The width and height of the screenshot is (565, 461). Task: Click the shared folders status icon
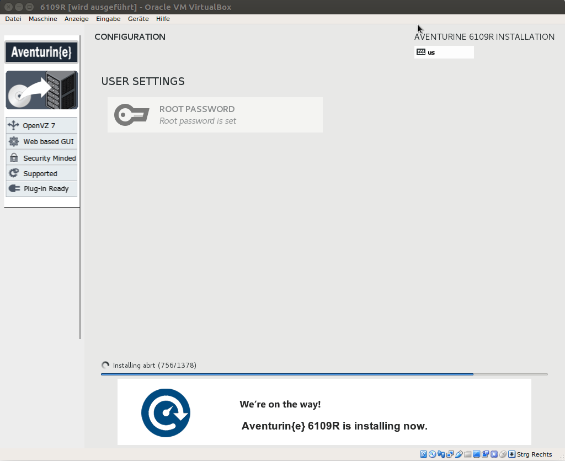point(468,454)
